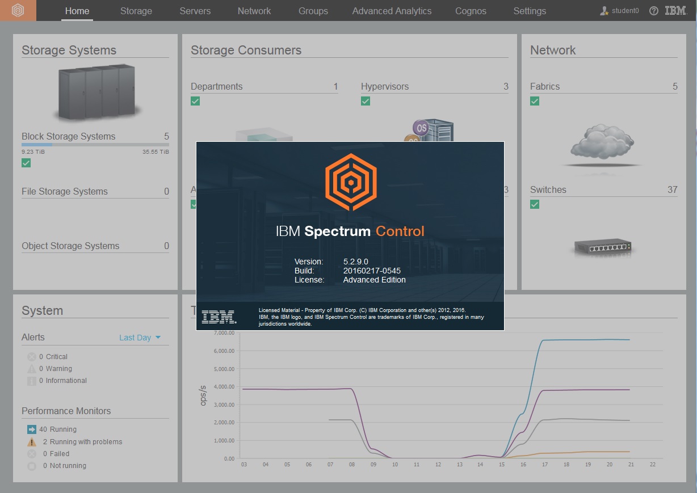697x493 pixels.
Task: Click the IBM Spectrum Control logo icon
Action: [x=18, y=10]
